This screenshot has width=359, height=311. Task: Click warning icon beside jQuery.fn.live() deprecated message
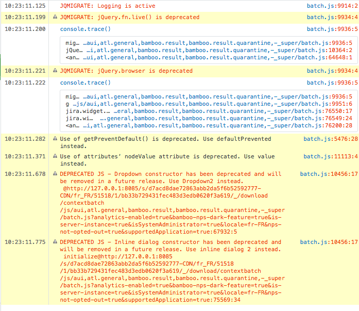55,17
